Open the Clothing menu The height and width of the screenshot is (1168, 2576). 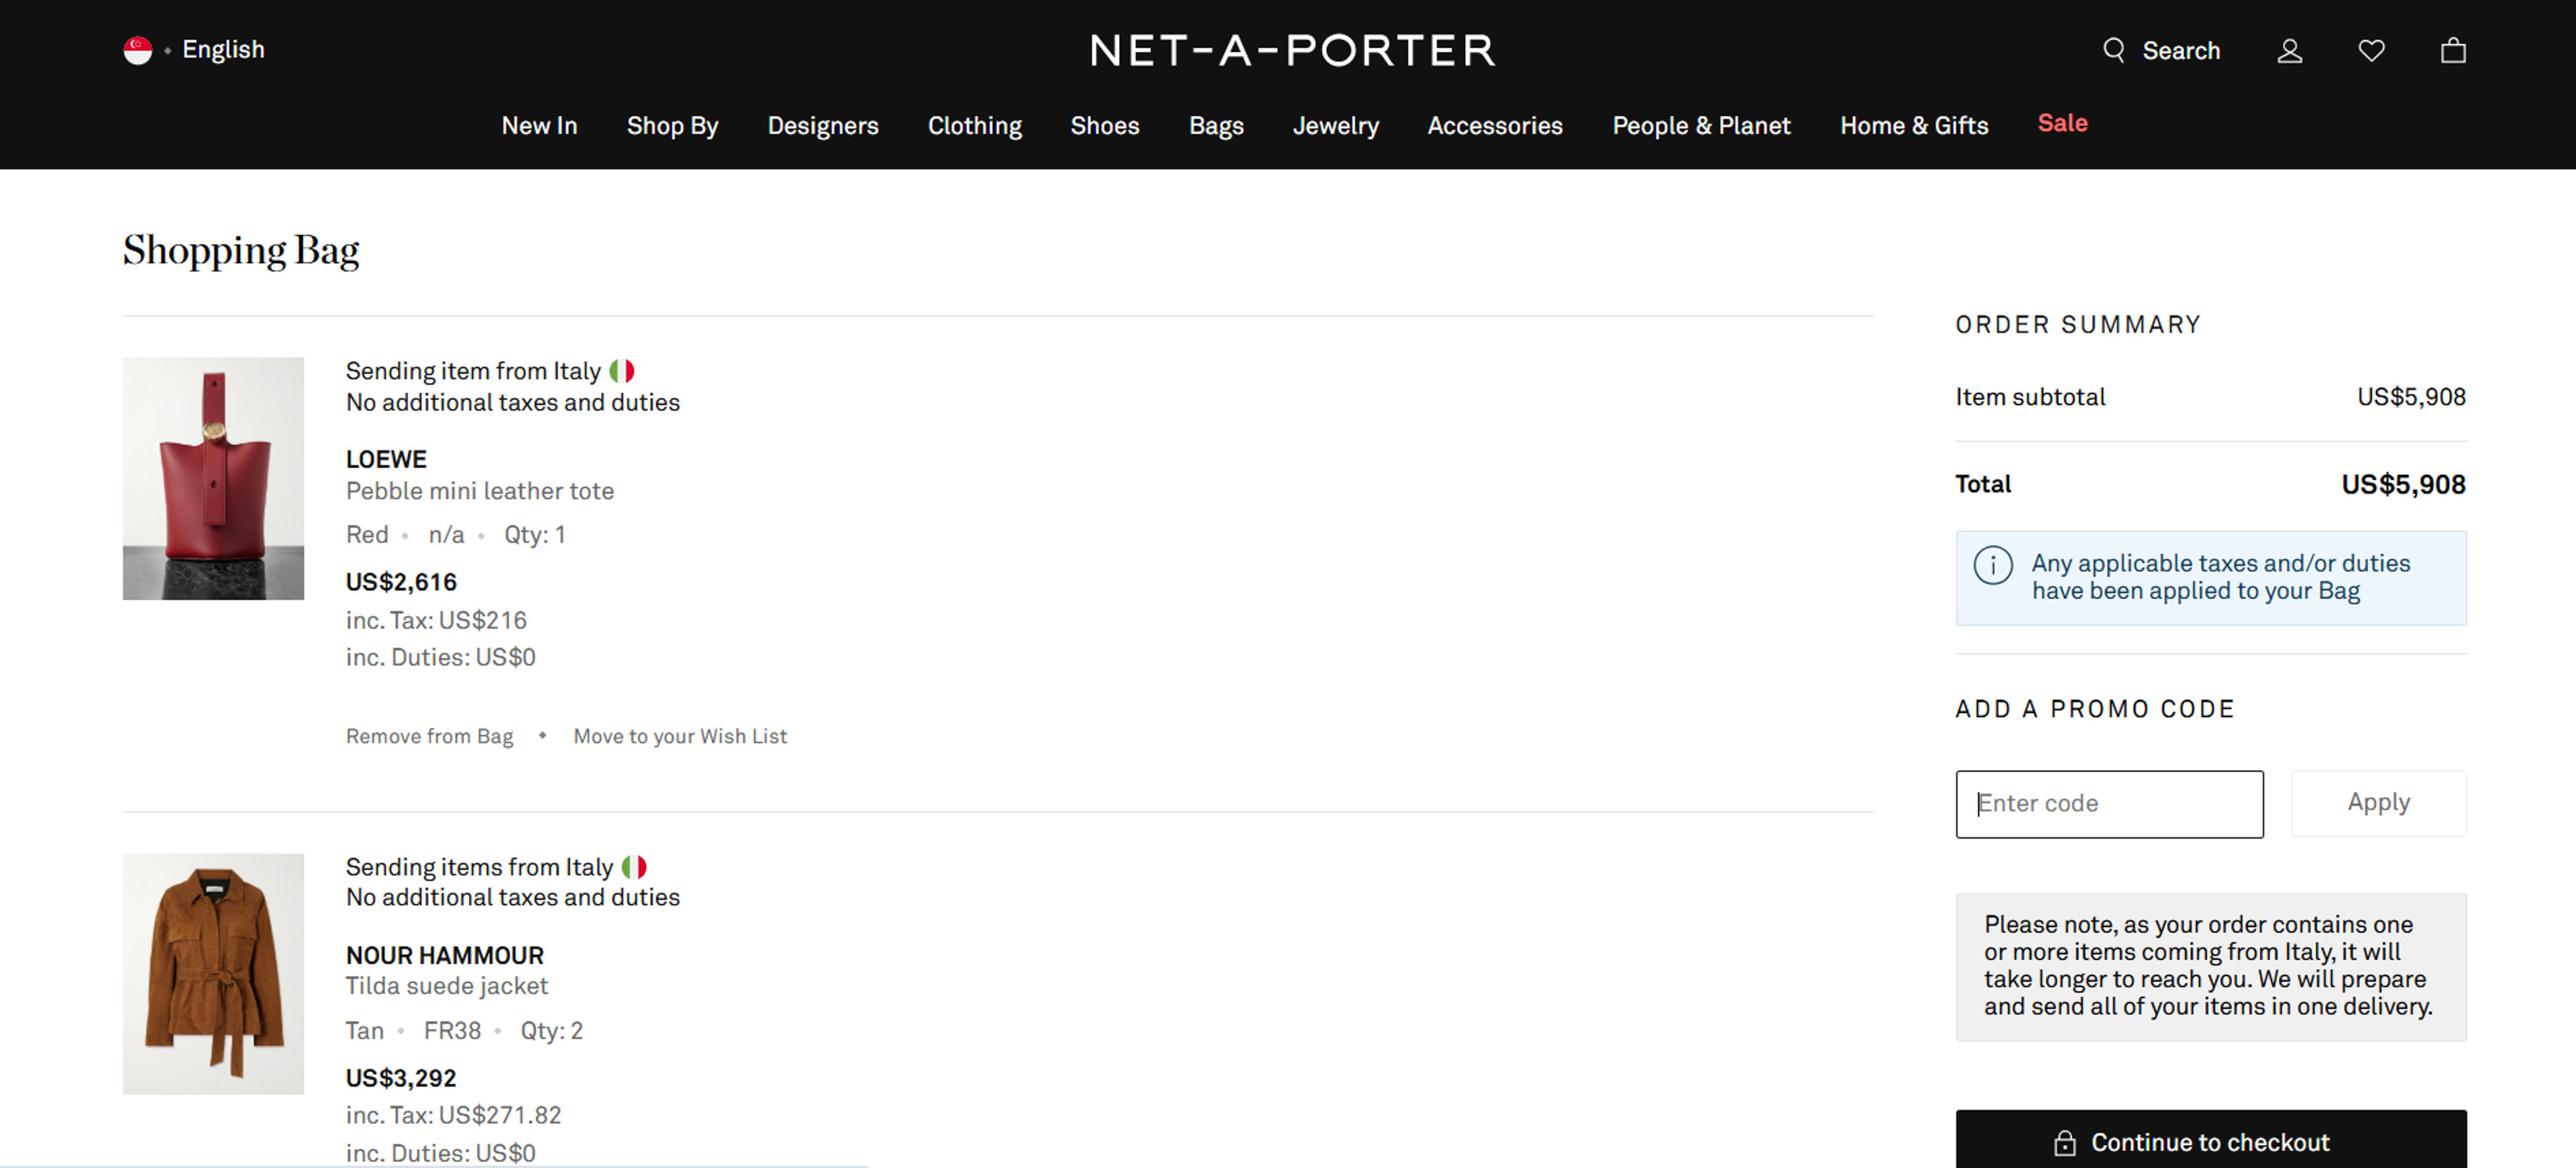click(x=975, y=125)
